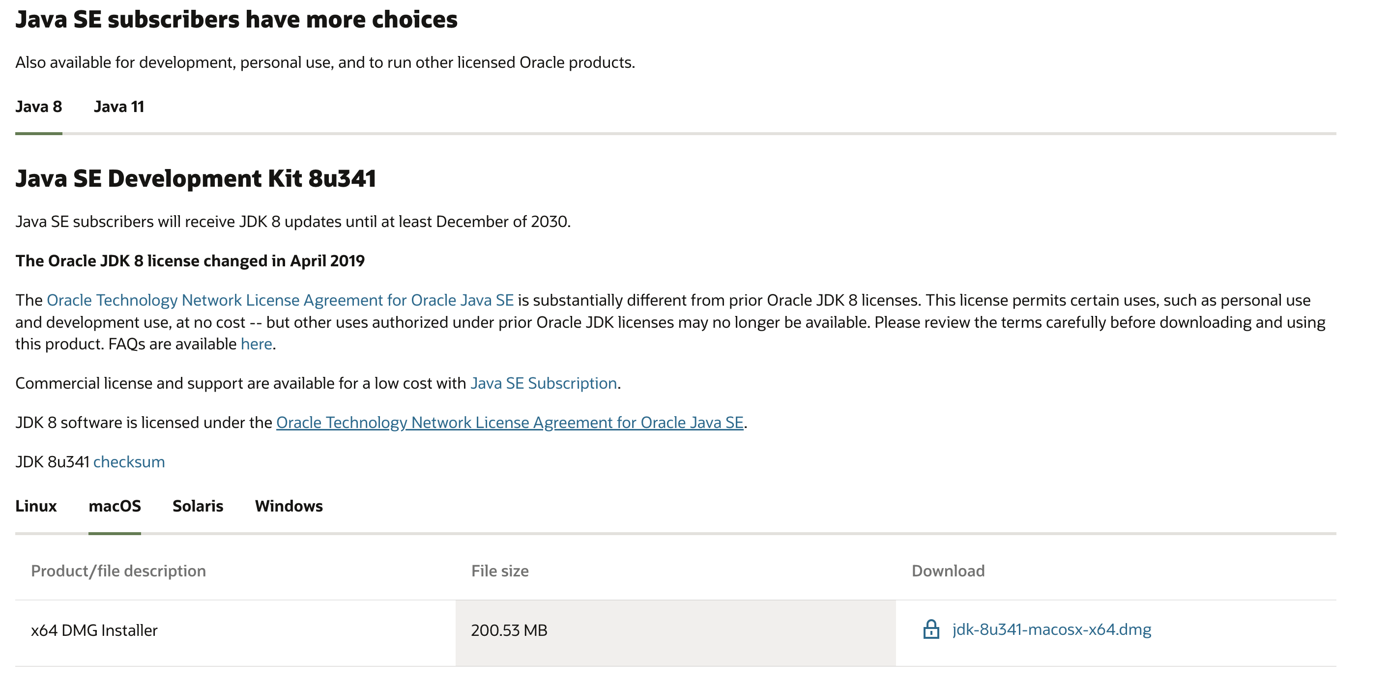
Task: Click the x64 DMG Installer row description
Action: [94, 630]
